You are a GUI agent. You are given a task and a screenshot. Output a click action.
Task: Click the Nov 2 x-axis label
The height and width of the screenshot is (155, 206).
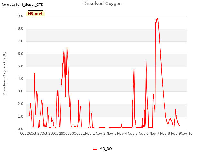point(101,133)
